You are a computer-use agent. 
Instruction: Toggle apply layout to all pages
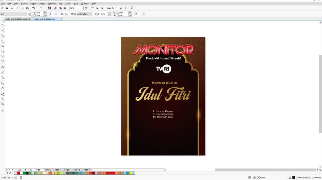62,14
